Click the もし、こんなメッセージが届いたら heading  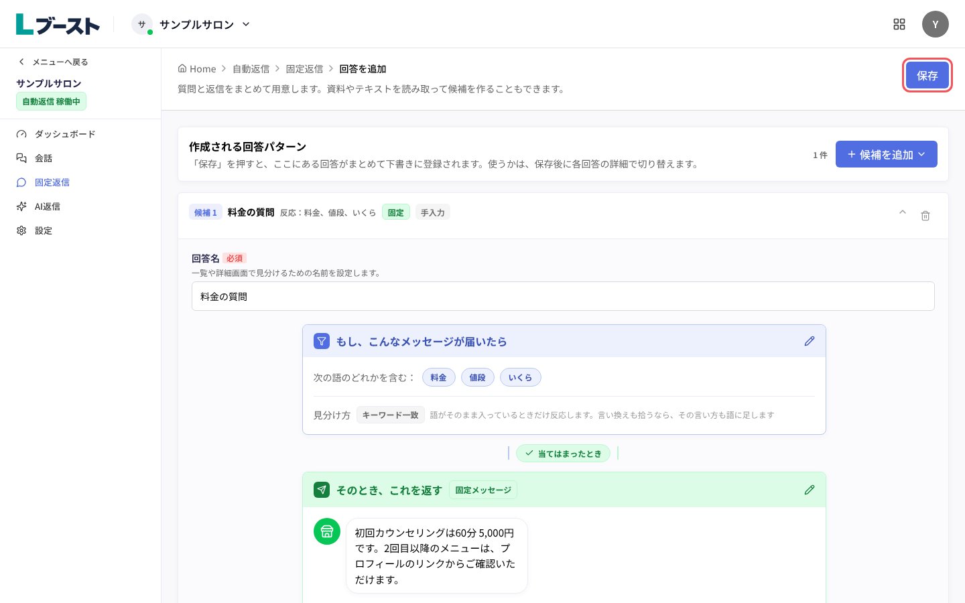pos(422,342)
